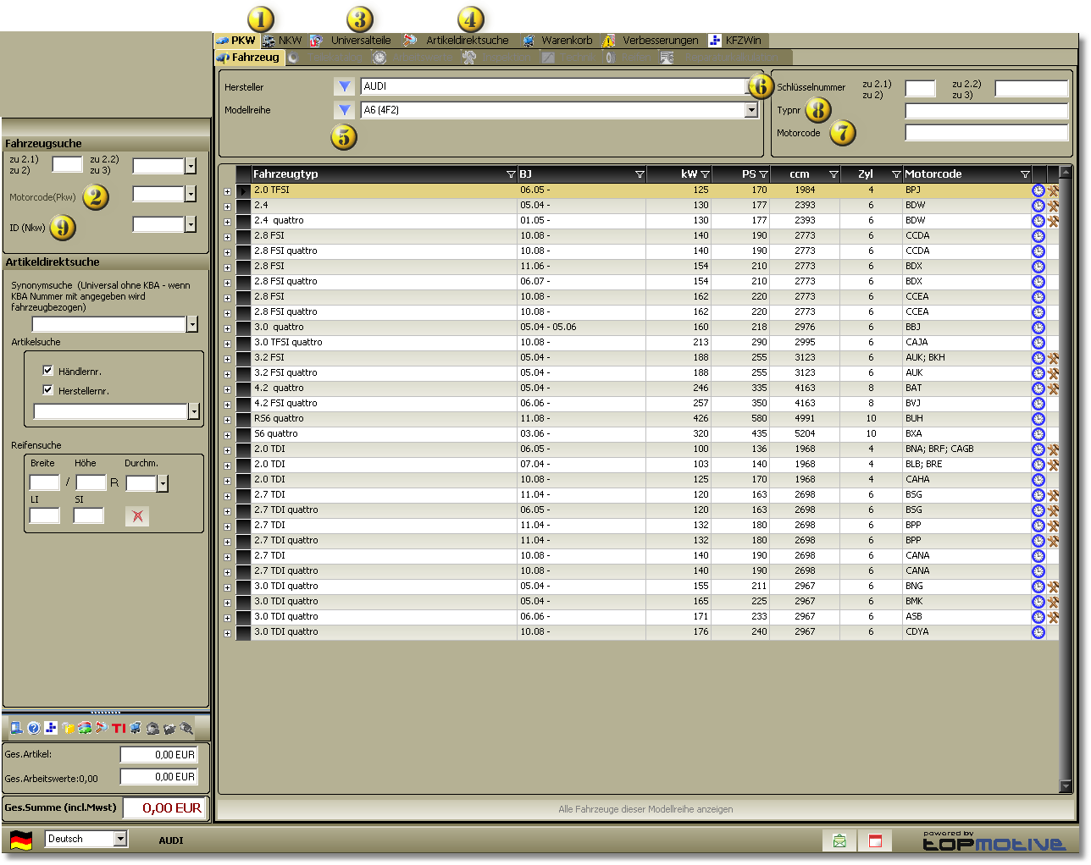Click the Hersteller AUDI field

pos(554,86)
